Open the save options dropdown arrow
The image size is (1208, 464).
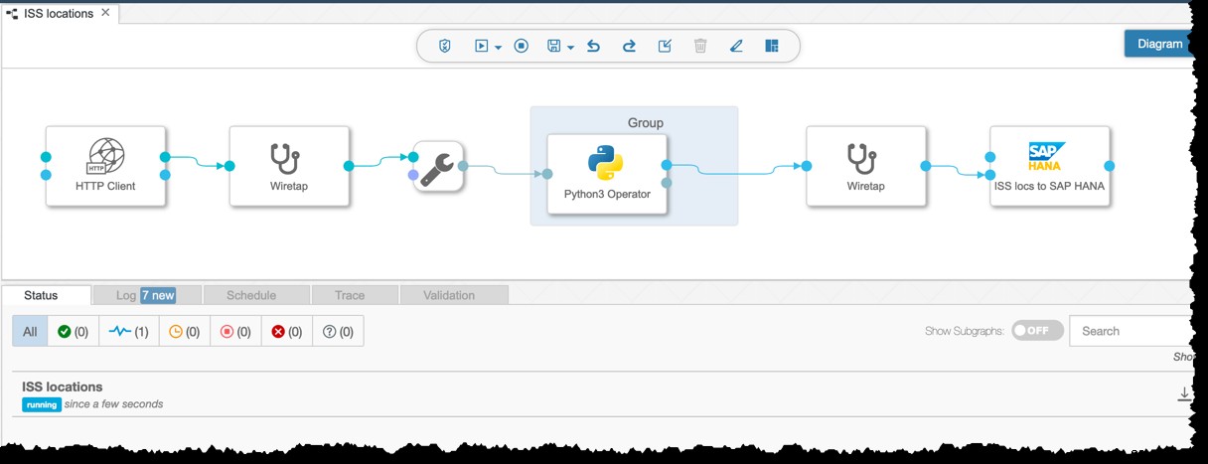point(570,48)
